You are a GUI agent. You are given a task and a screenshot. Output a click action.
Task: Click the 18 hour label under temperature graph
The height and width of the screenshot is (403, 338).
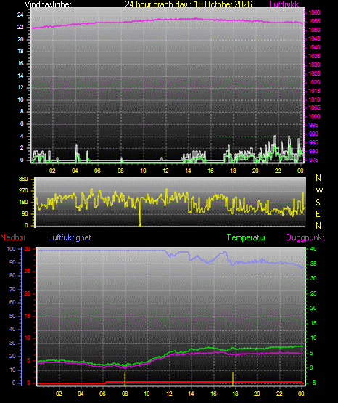point(235,394)
